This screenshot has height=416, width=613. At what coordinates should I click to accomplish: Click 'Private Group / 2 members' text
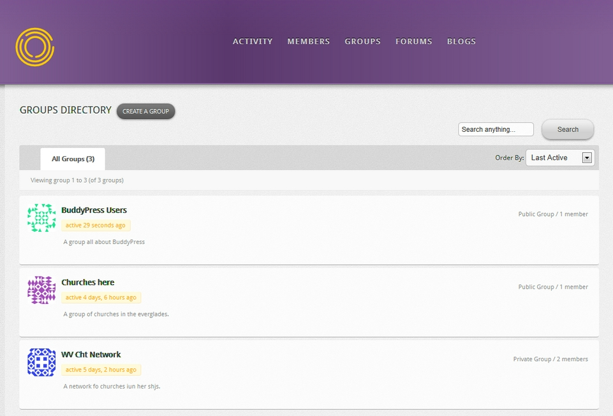point(550,359)
